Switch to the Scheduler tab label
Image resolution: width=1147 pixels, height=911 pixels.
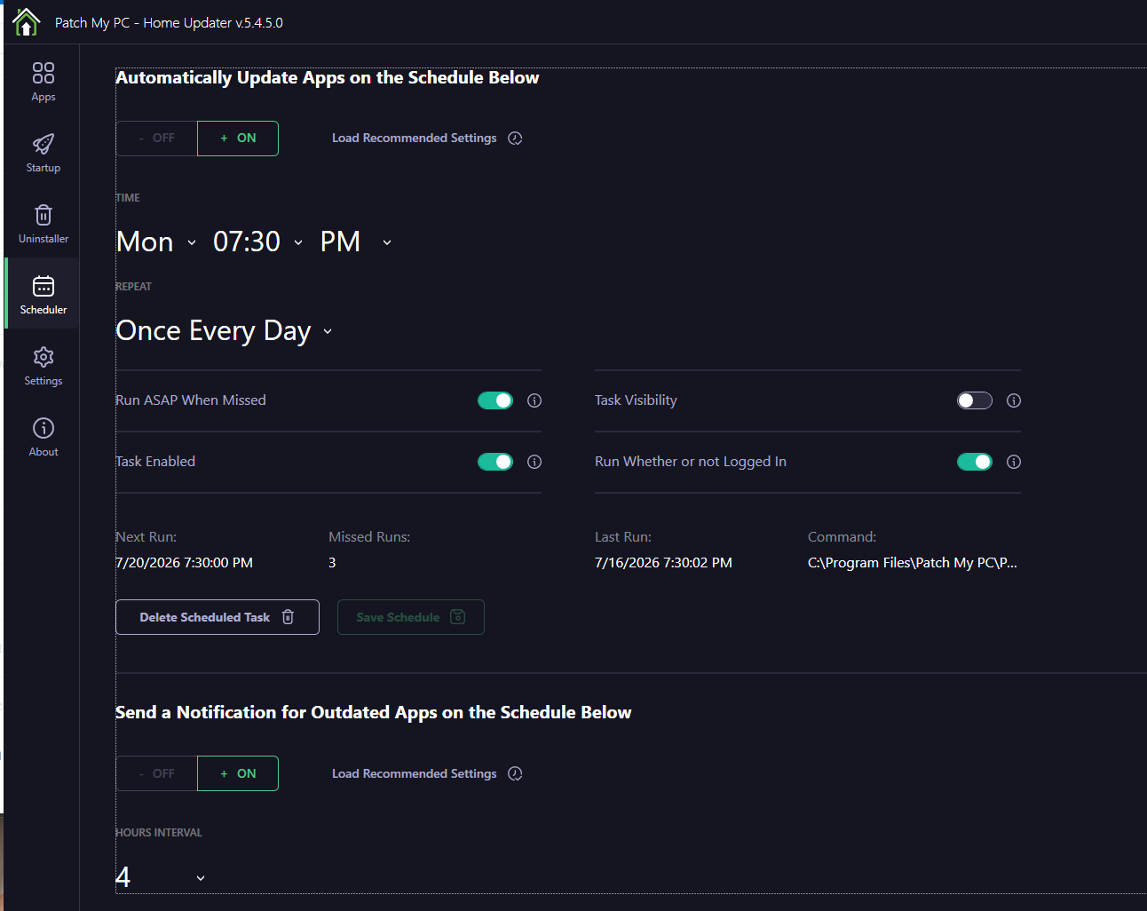pyautogui.click(x=44, y=310)
